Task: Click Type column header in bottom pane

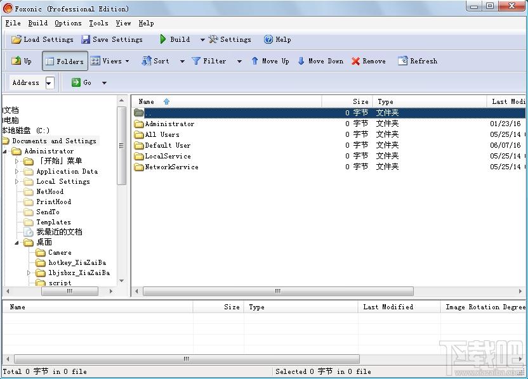Action: [x=301, y=307]
